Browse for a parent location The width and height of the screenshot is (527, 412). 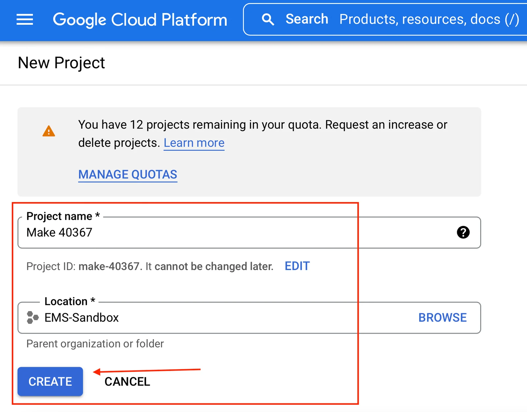[442, 317]
